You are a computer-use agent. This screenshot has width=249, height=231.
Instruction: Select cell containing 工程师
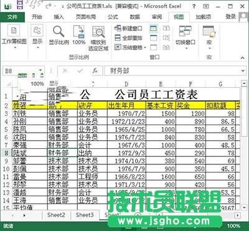click(x=92, y=177)
